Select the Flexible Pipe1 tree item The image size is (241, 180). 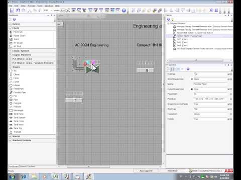(x=189, y=36)
